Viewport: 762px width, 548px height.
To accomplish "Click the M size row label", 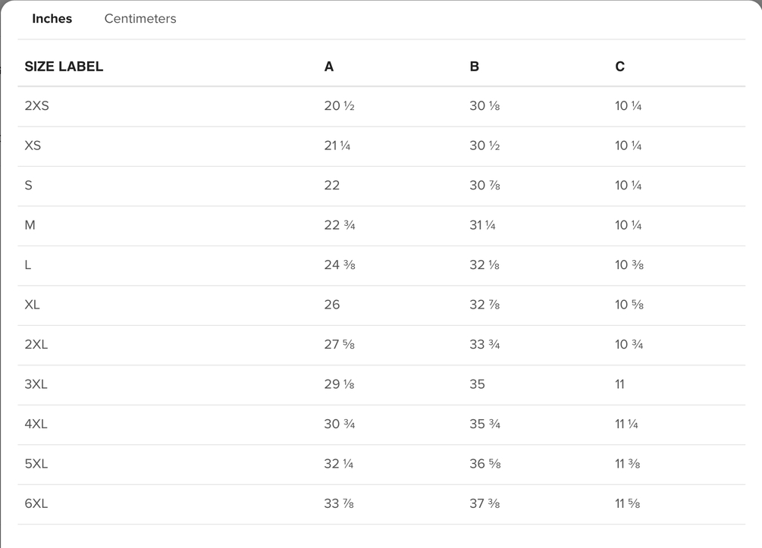I will 30,225.
